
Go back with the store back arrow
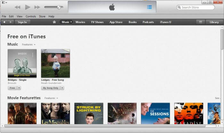(x=4, y=22)
